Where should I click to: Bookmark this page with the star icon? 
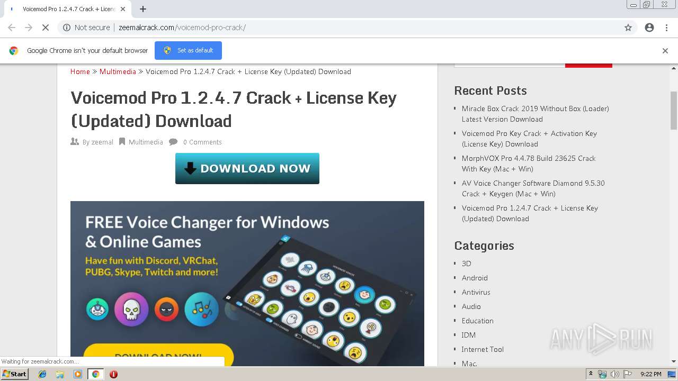(628, 28)
